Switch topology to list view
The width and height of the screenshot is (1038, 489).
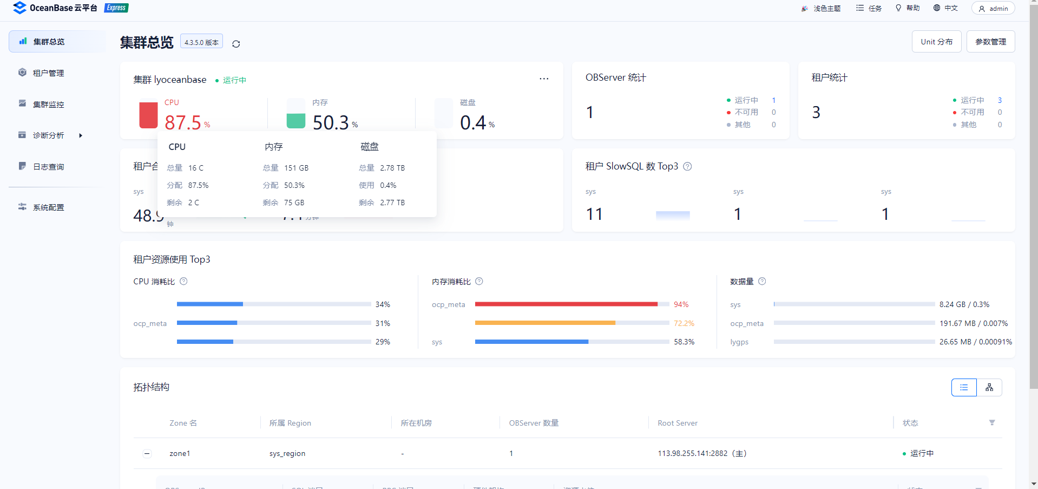(964, 387)
